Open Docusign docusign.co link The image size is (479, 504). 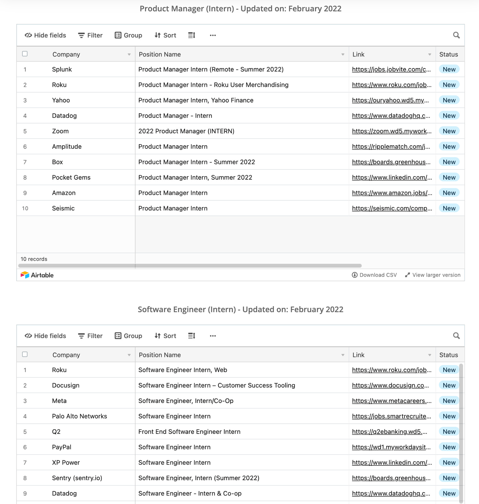click(x=390, y=385)
